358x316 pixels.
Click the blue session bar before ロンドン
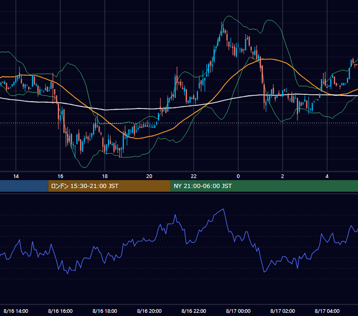point(24,186)
